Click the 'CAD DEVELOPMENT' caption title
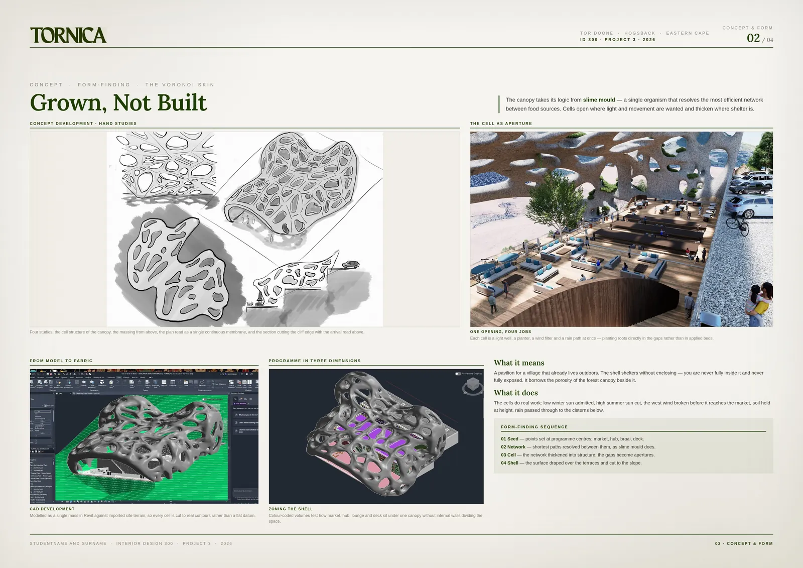Image resolution: width=803 pixels, height=568 pixels. 52,509
